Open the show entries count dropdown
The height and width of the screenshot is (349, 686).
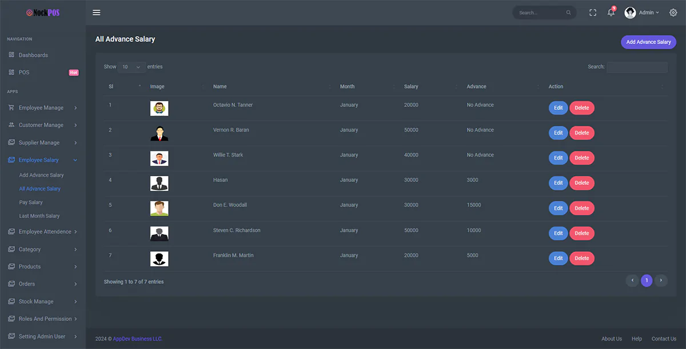click(x=131, y=67)
